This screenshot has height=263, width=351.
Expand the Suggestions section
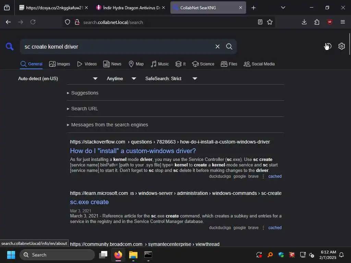pyautogui.click(x=82, y=93)
